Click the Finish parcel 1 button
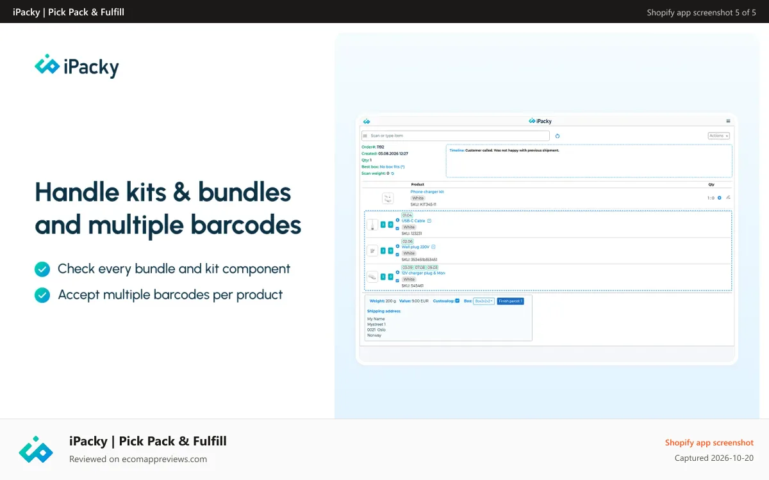This screenshot has height=480, width=769. pos(510,301)
